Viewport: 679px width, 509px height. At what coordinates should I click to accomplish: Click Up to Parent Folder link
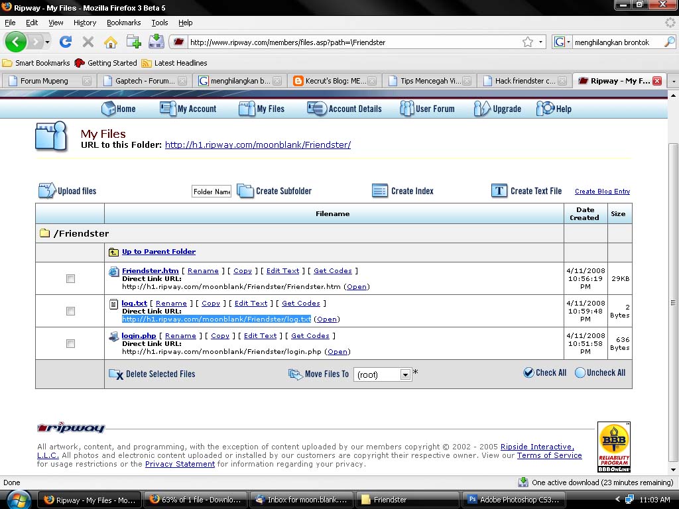tap(158, 251)
